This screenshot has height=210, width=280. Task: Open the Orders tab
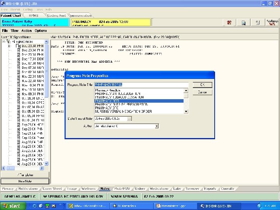click(x=140, y=189)
